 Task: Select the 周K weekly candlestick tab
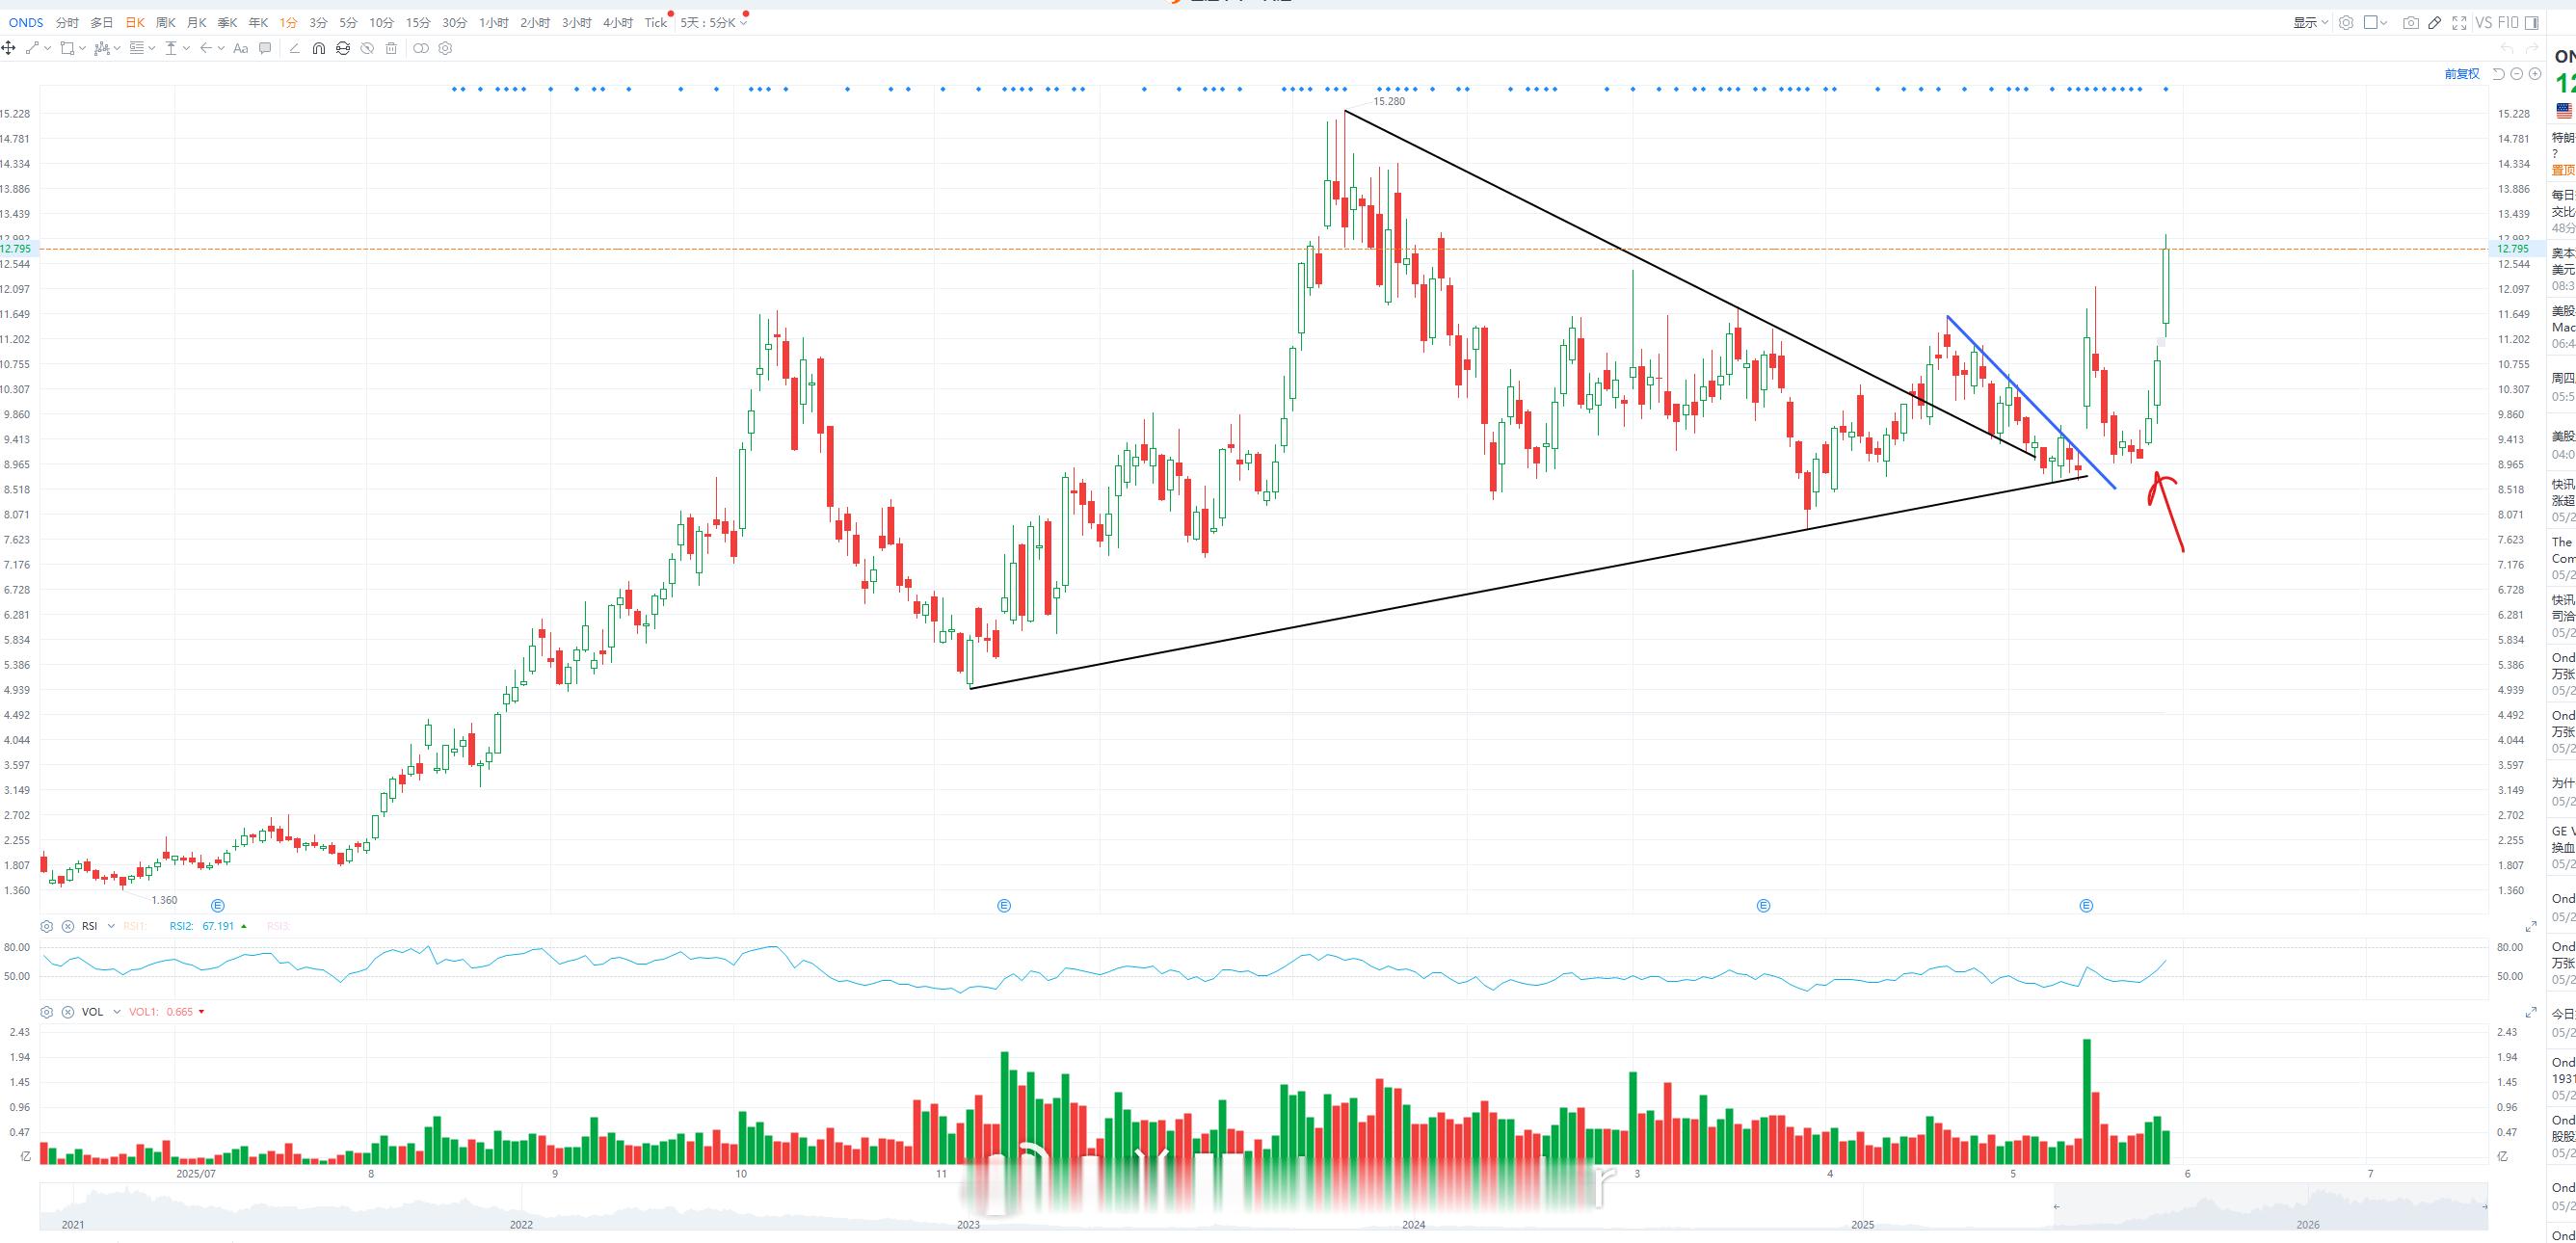pyautogui.click(x=166, y=22)
